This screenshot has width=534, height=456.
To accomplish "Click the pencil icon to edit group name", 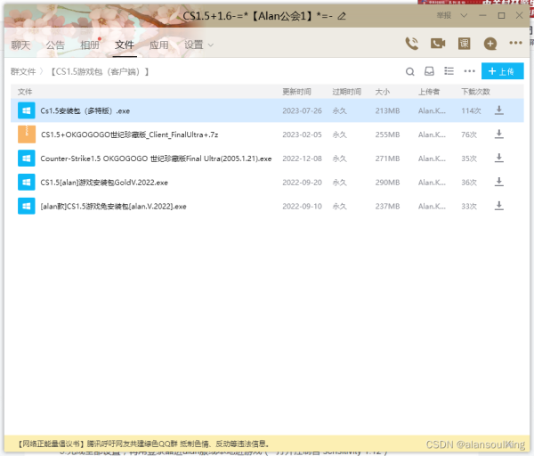I will point(342,16).
